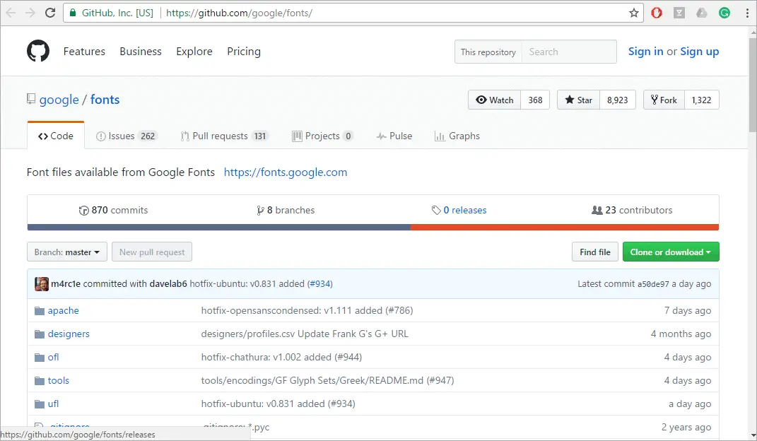Open the Issues tab

click(126, 136)
